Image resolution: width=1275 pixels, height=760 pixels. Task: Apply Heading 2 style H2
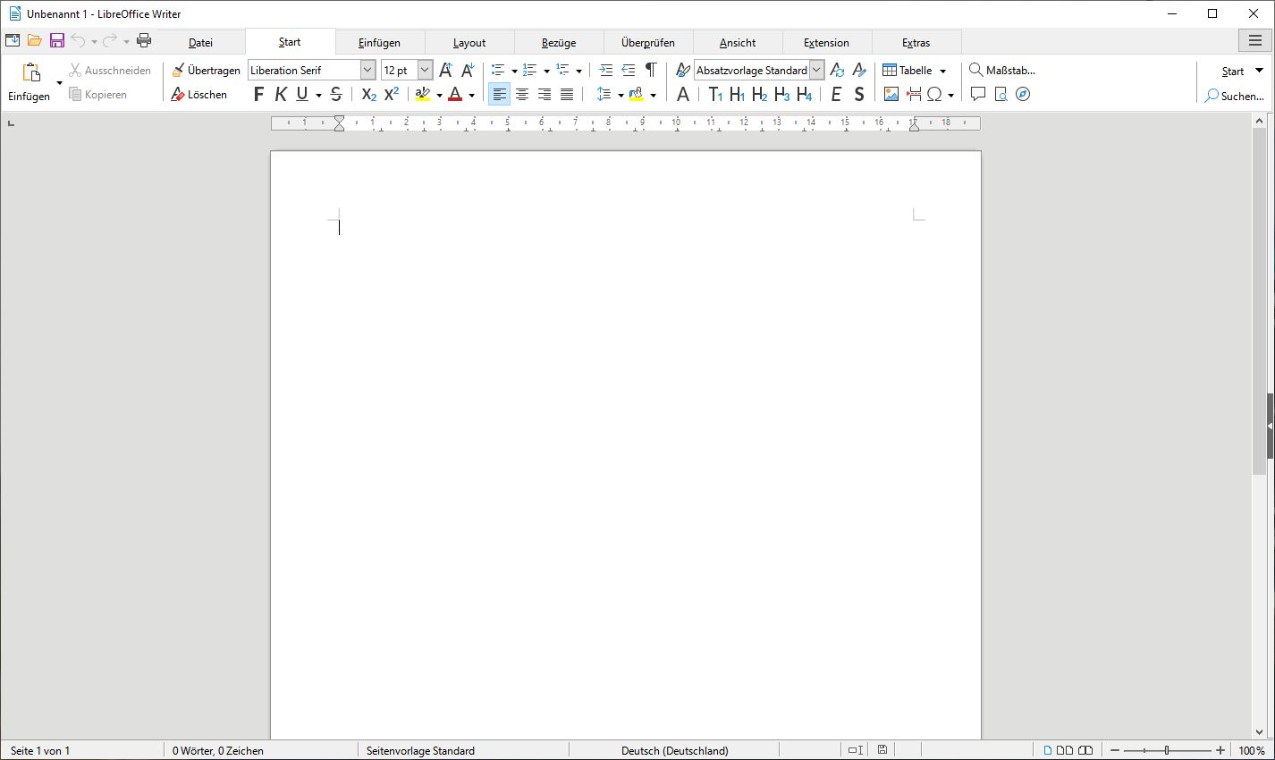click(759, 94)
